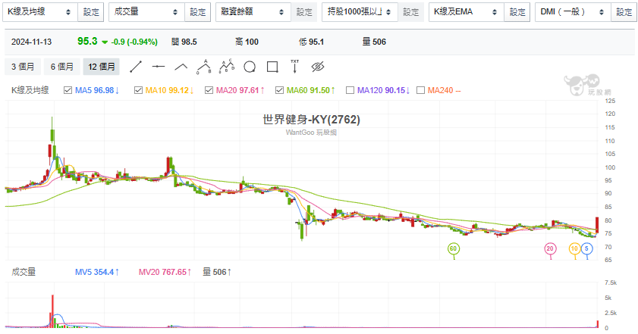The height and width of the screenshot is (334, 638).
Task: Open the 融資餘額 indicator dropdown
Action: (253, 12)
